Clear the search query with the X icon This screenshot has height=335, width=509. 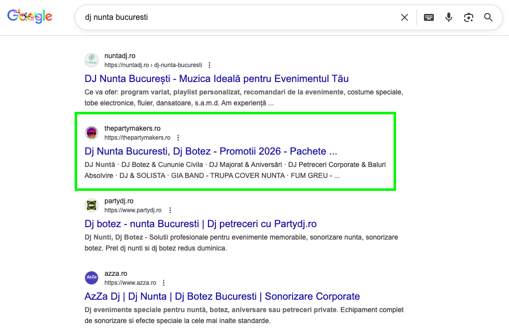point(404,17)
